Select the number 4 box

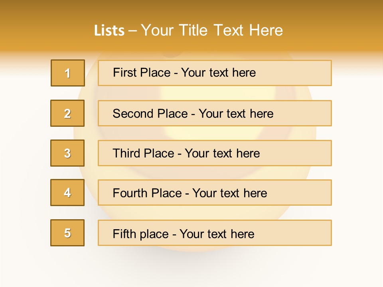(67, 193)
